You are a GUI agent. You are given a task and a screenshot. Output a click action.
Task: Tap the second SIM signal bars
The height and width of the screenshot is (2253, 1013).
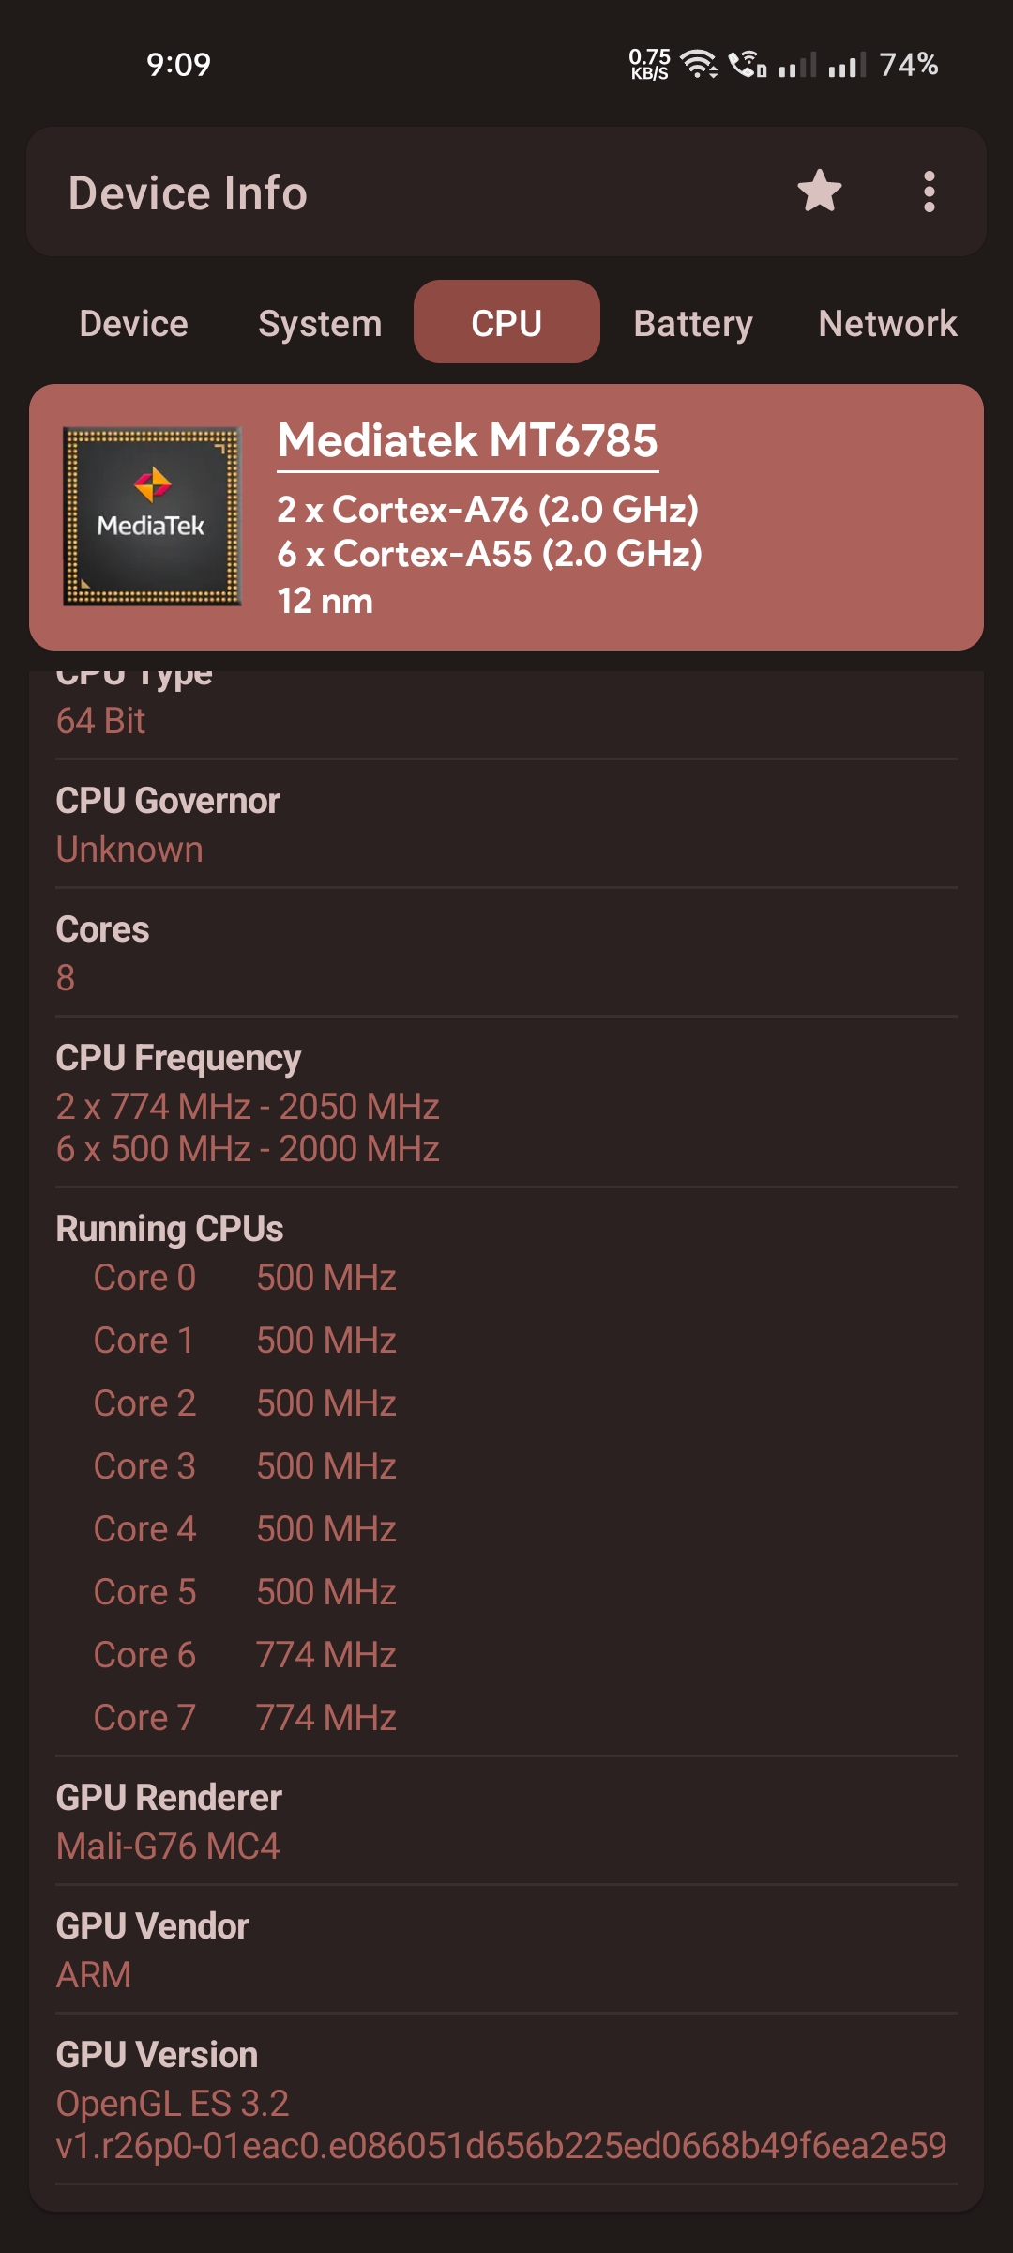click(x=847, y=64)
